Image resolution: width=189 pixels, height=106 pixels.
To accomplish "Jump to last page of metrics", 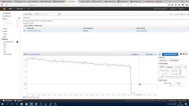I will pos(188,14).
